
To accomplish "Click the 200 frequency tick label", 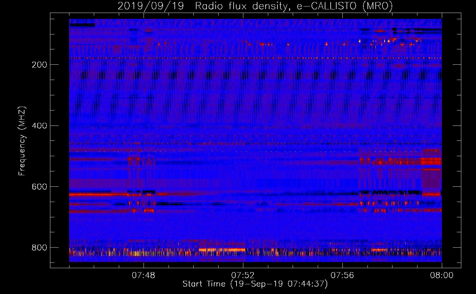I will tap(39, 65).
